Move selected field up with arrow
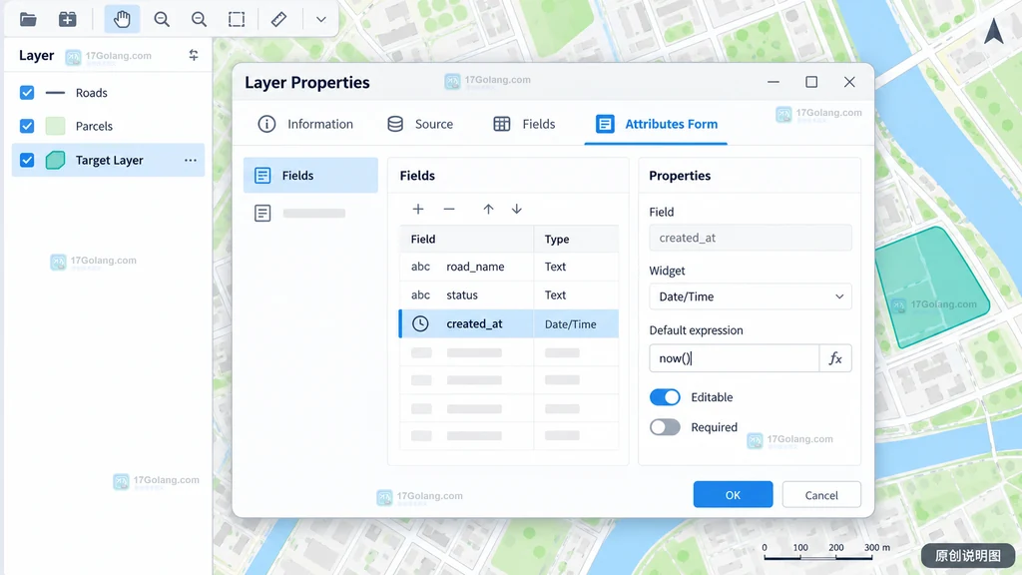Image resolution: width=1022 pixels, height=575 pixels. [488, 209]
